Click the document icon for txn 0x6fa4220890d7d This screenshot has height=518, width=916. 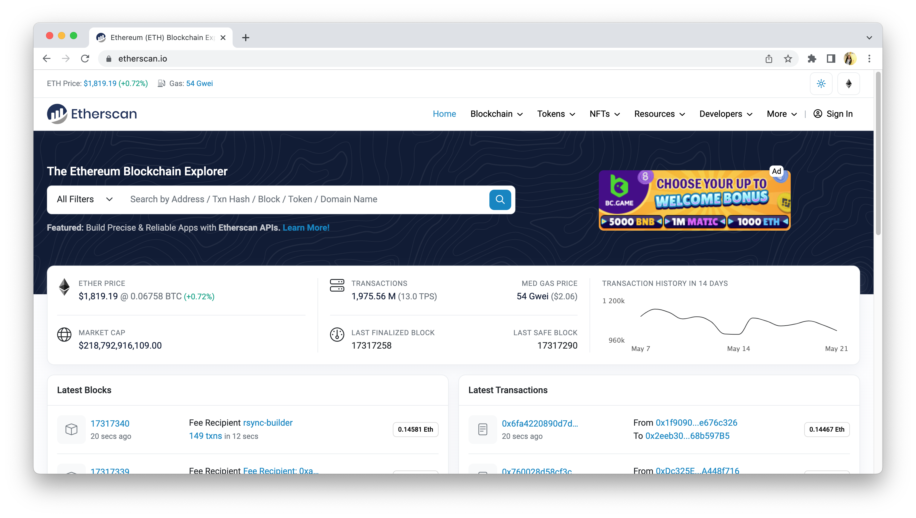pos(483,429)
